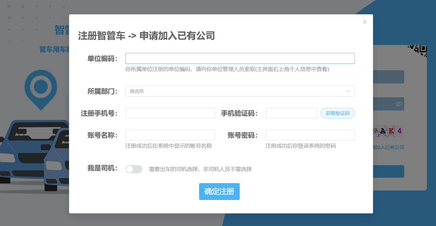The width and height of the screenshot is (436, 226).
Task: Submit with the 确定注册 button
Action: 219,192
